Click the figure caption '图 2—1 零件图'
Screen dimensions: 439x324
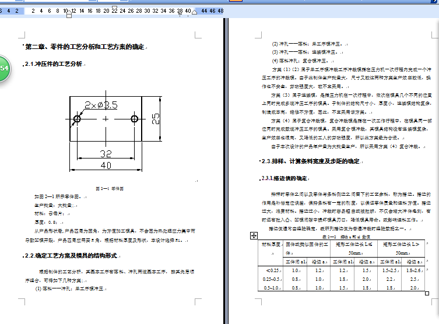110,189
